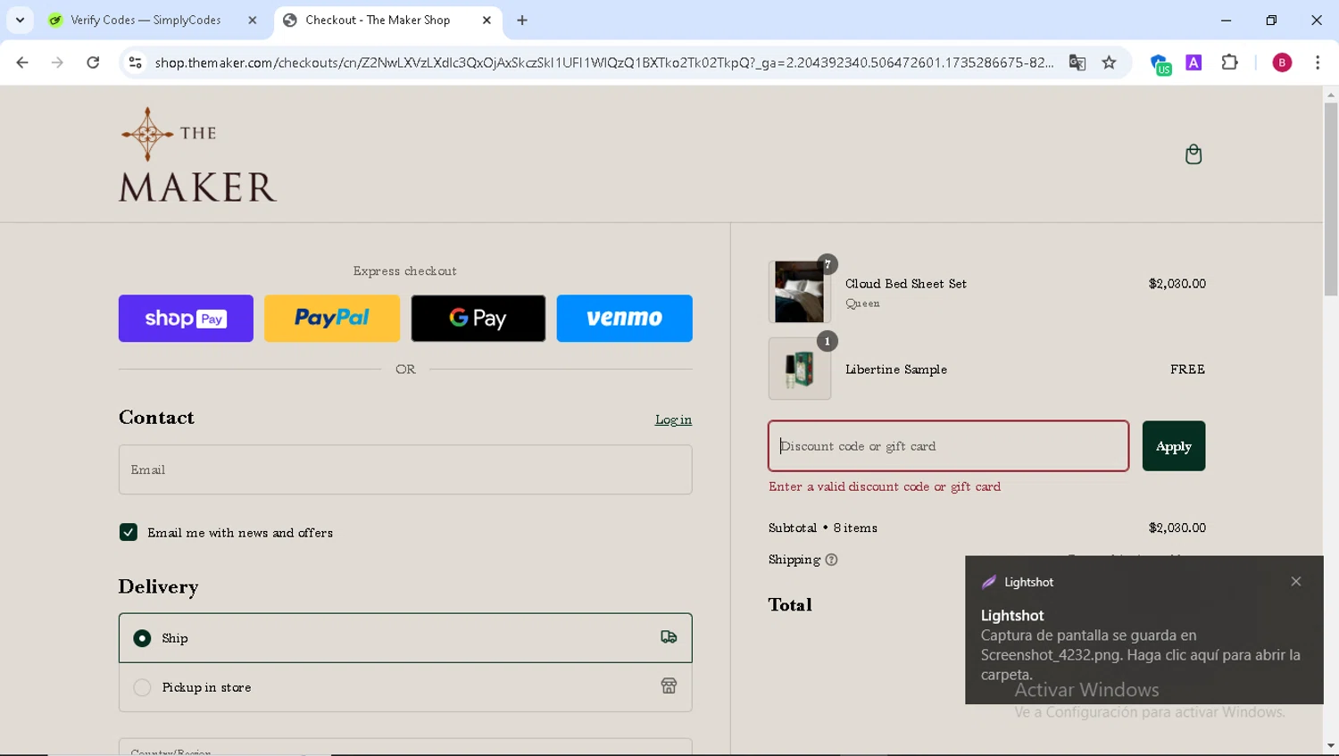Viewport: 1339px width, 756px height.
Task: Click the Libertine Sample product name
Action: click(895, 370)
